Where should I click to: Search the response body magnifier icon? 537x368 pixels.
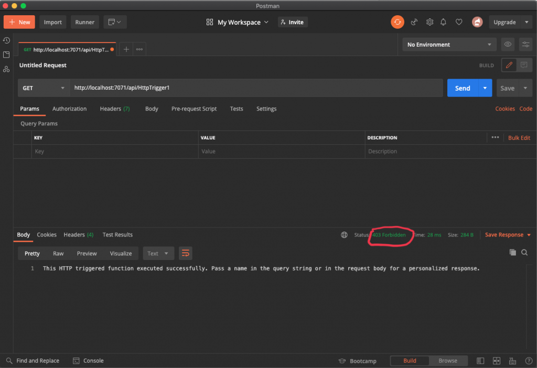[524, 253]
